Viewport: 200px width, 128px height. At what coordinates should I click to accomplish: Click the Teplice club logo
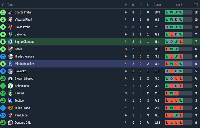pyautogui.click(x=10, y=101)
